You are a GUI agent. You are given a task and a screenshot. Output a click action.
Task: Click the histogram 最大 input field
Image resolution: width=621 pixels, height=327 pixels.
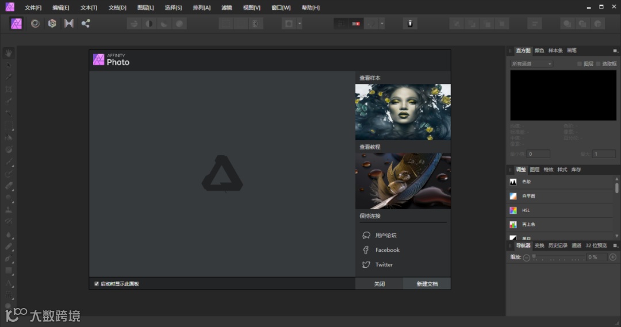click(x=604, y=154)
